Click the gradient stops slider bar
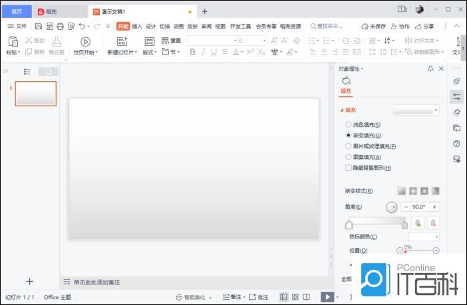This screenshot has height=305, width=467. (x=377, y=220)
